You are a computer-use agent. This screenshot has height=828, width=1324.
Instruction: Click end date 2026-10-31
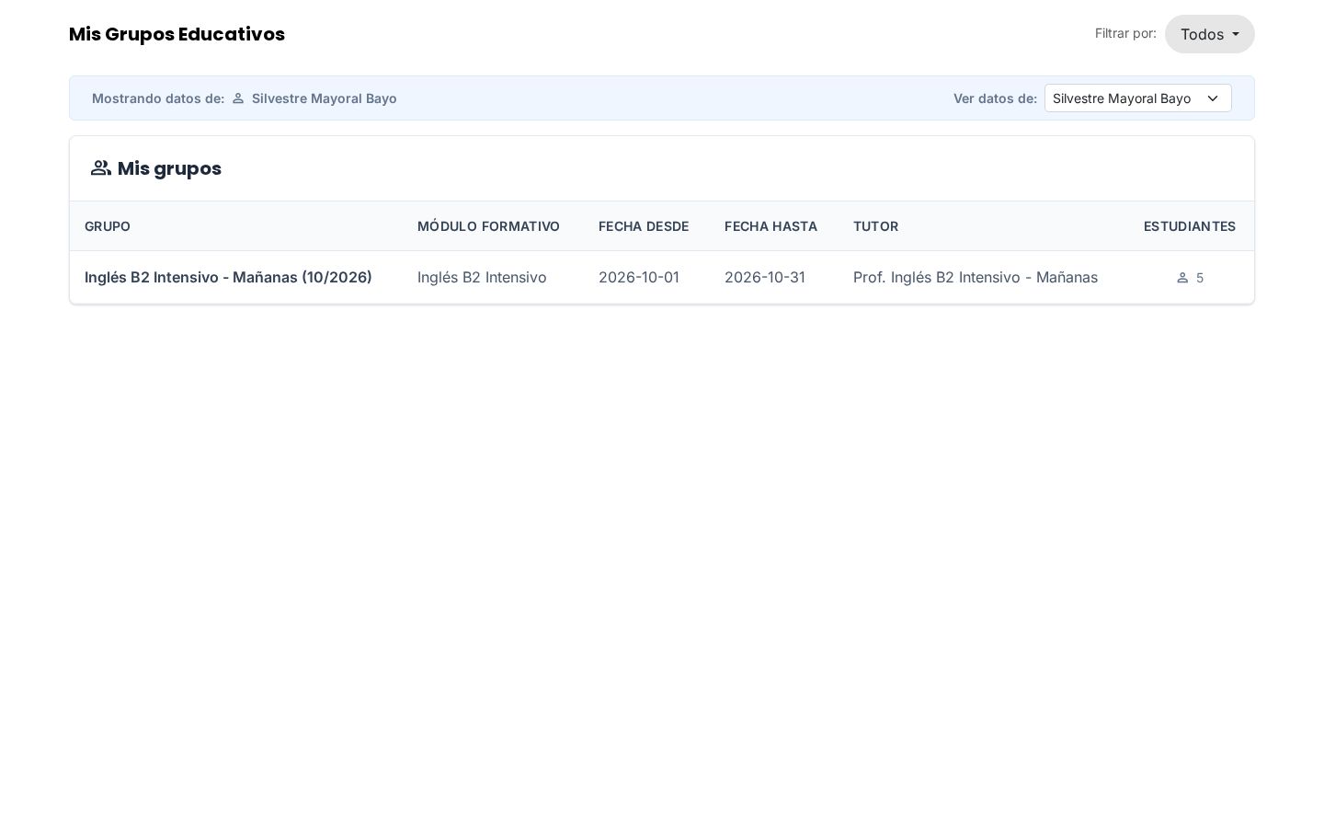tap(765, 277)
